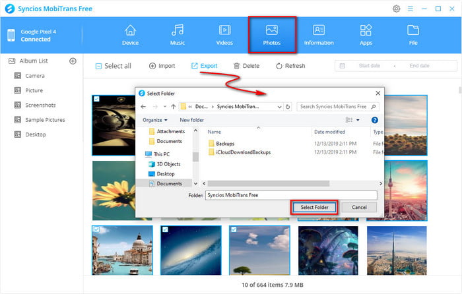Click the Search Syncios MobiTrans Free box
This screenshot has width=462, height=294.
click(x=338, y=107)
